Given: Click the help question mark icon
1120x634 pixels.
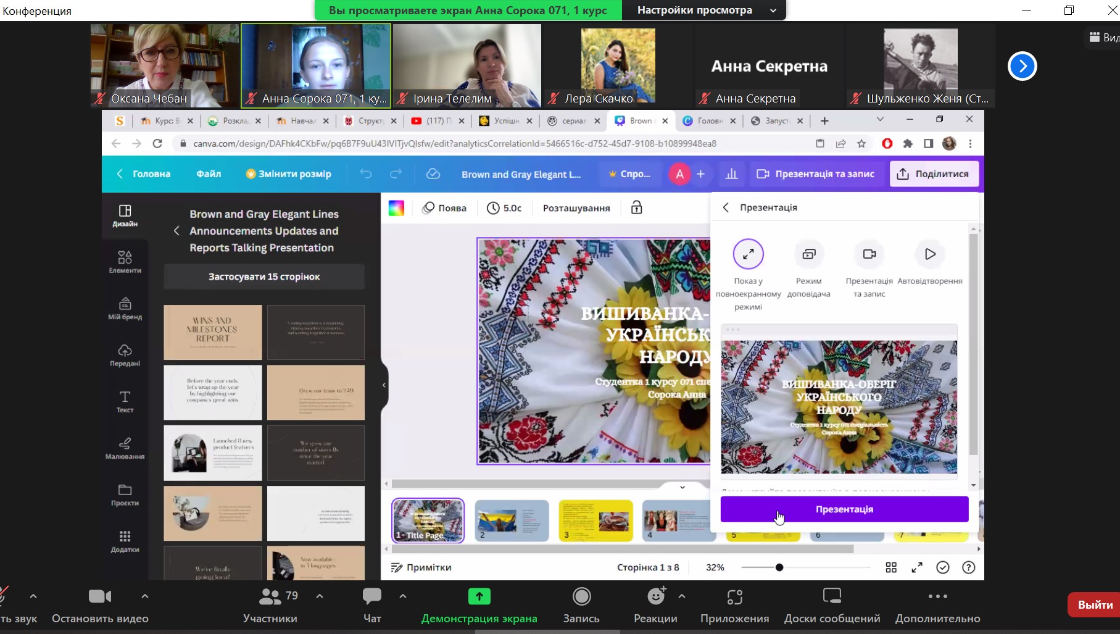Looking at the screenshot, I should pyautogui.click(x=969, y=567).
